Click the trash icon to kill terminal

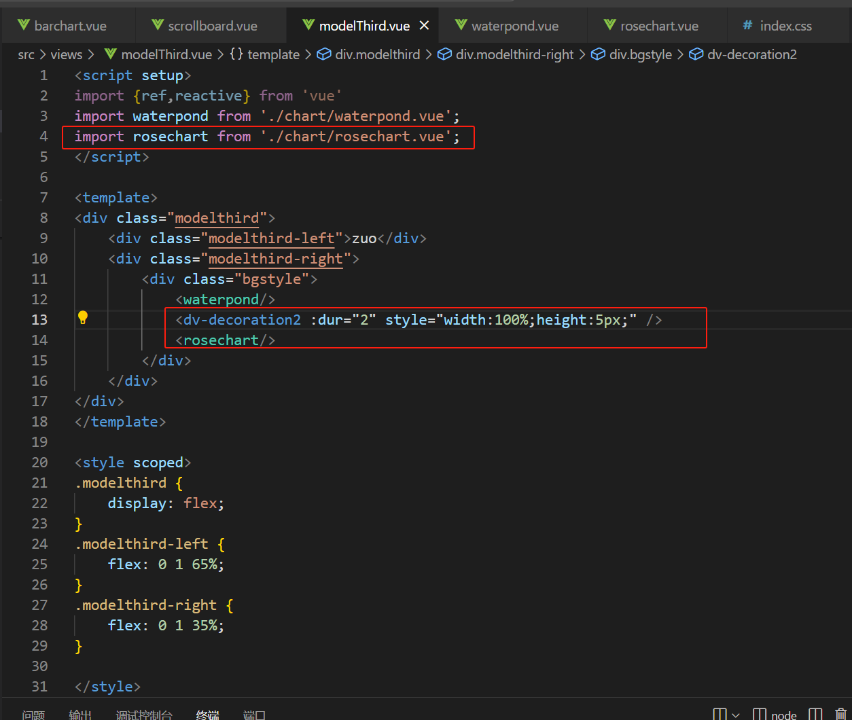(841, 714)
